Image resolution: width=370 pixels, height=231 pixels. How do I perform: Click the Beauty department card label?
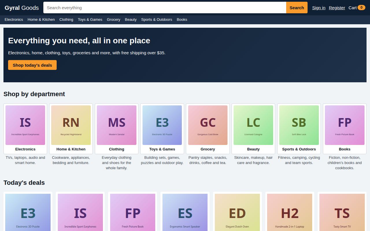(x=253, y=149)
